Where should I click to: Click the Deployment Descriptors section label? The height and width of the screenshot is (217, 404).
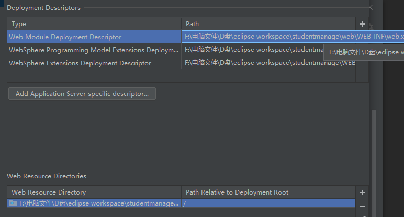tap(44, 8)
